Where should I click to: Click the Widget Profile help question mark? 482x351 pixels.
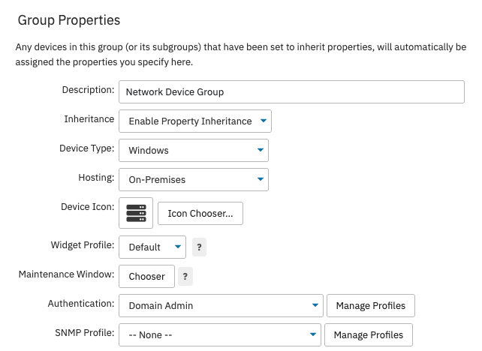coord(199,247)
